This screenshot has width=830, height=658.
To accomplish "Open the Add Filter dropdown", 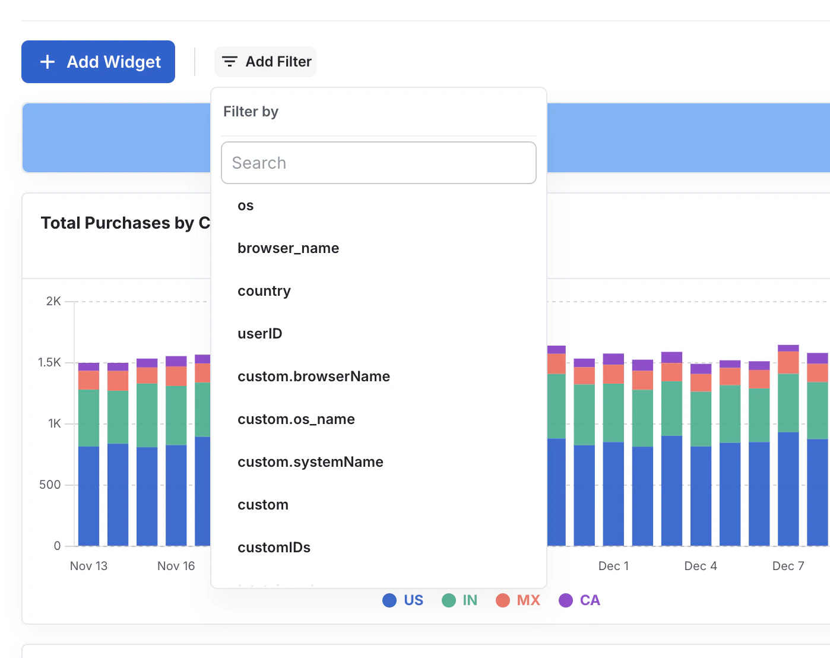I will pos(265,61).
